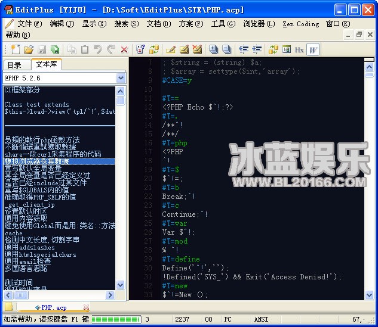
Task: Open the 帮助(B) menu
Action: (18, 35)
